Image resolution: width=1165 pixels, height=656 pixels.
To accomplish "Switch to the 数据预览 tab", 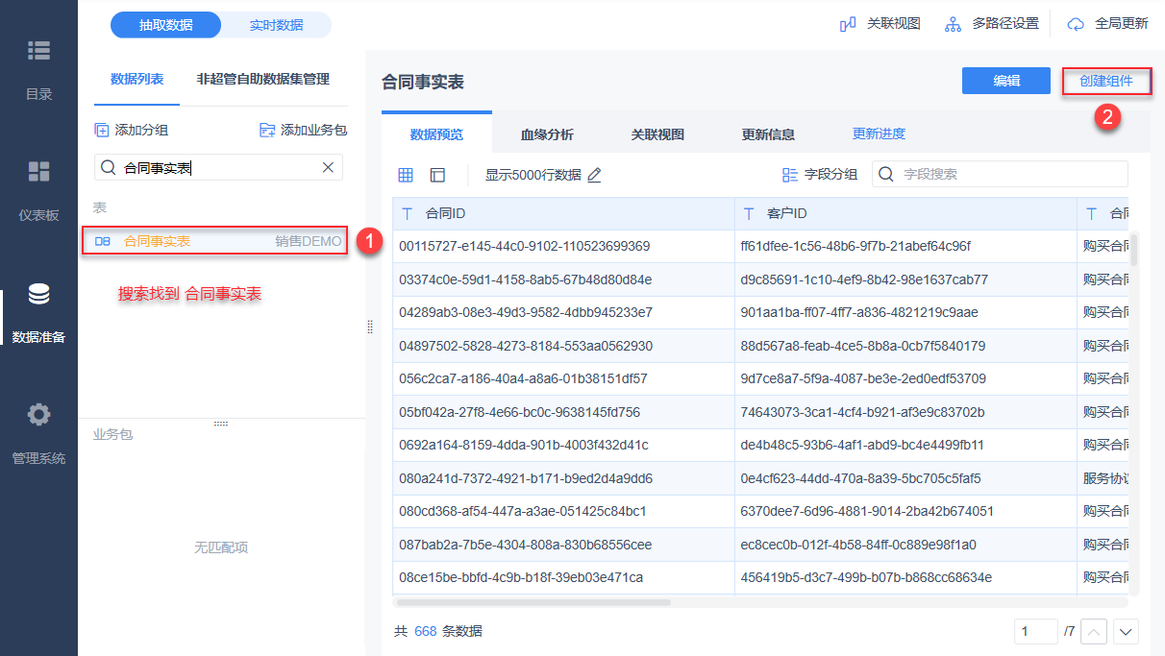I will (436, 134).
